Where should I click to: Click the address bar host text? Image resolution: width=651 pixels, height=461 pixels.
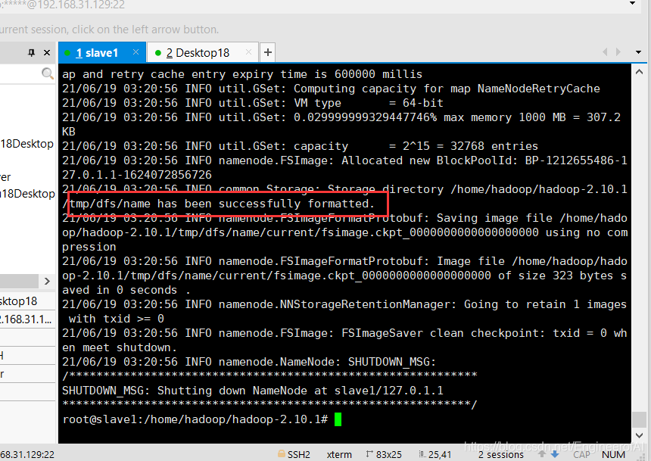(x=62, y=5)
